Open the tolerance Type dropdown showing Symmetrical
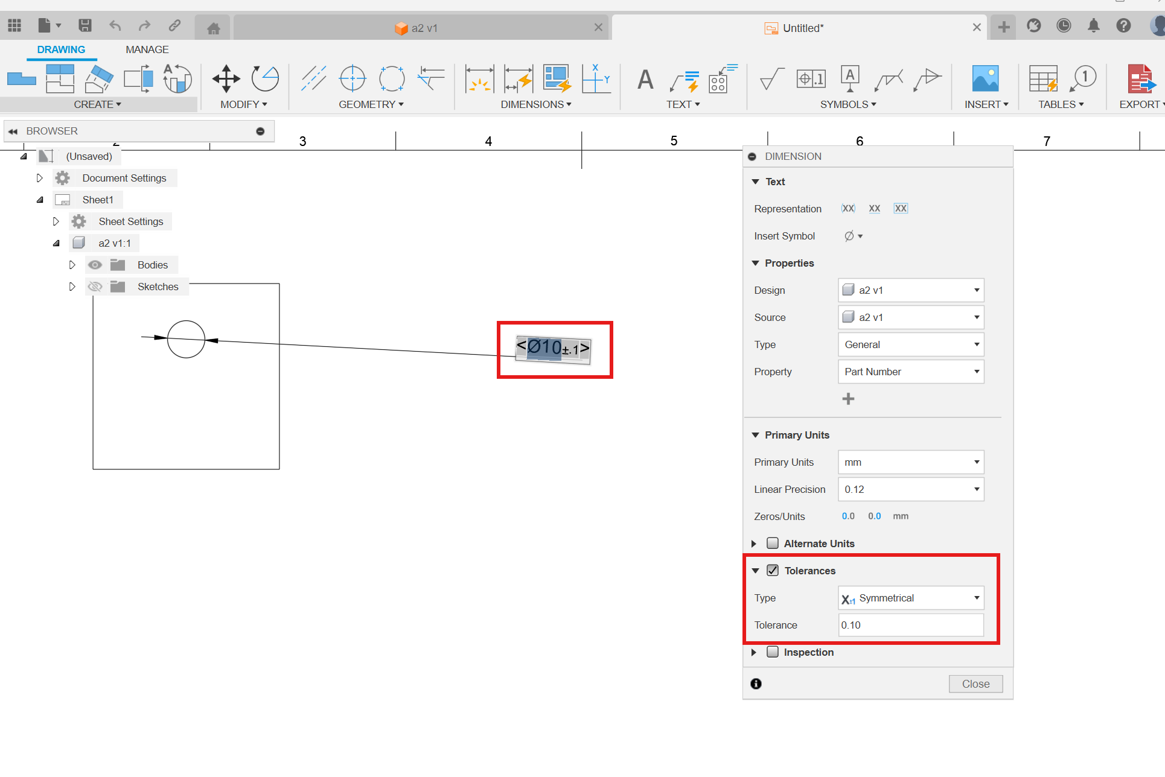The height and width of the screenshot is (777, 1165). coord(910,598)
